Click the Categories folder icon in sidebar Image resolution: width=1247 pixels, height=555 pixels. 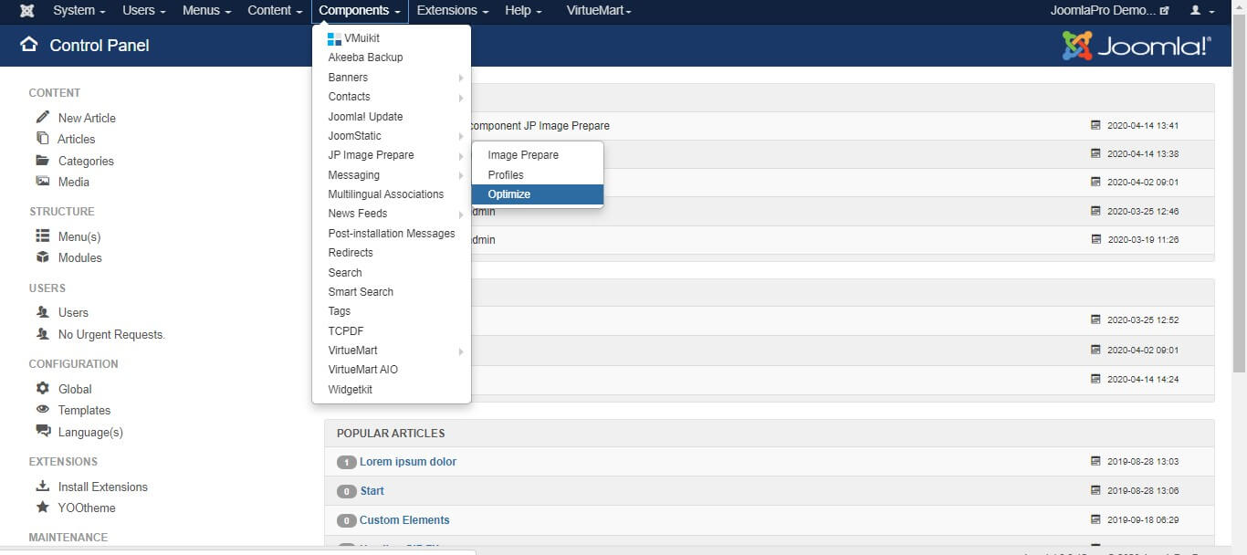[x=42, y=161]
